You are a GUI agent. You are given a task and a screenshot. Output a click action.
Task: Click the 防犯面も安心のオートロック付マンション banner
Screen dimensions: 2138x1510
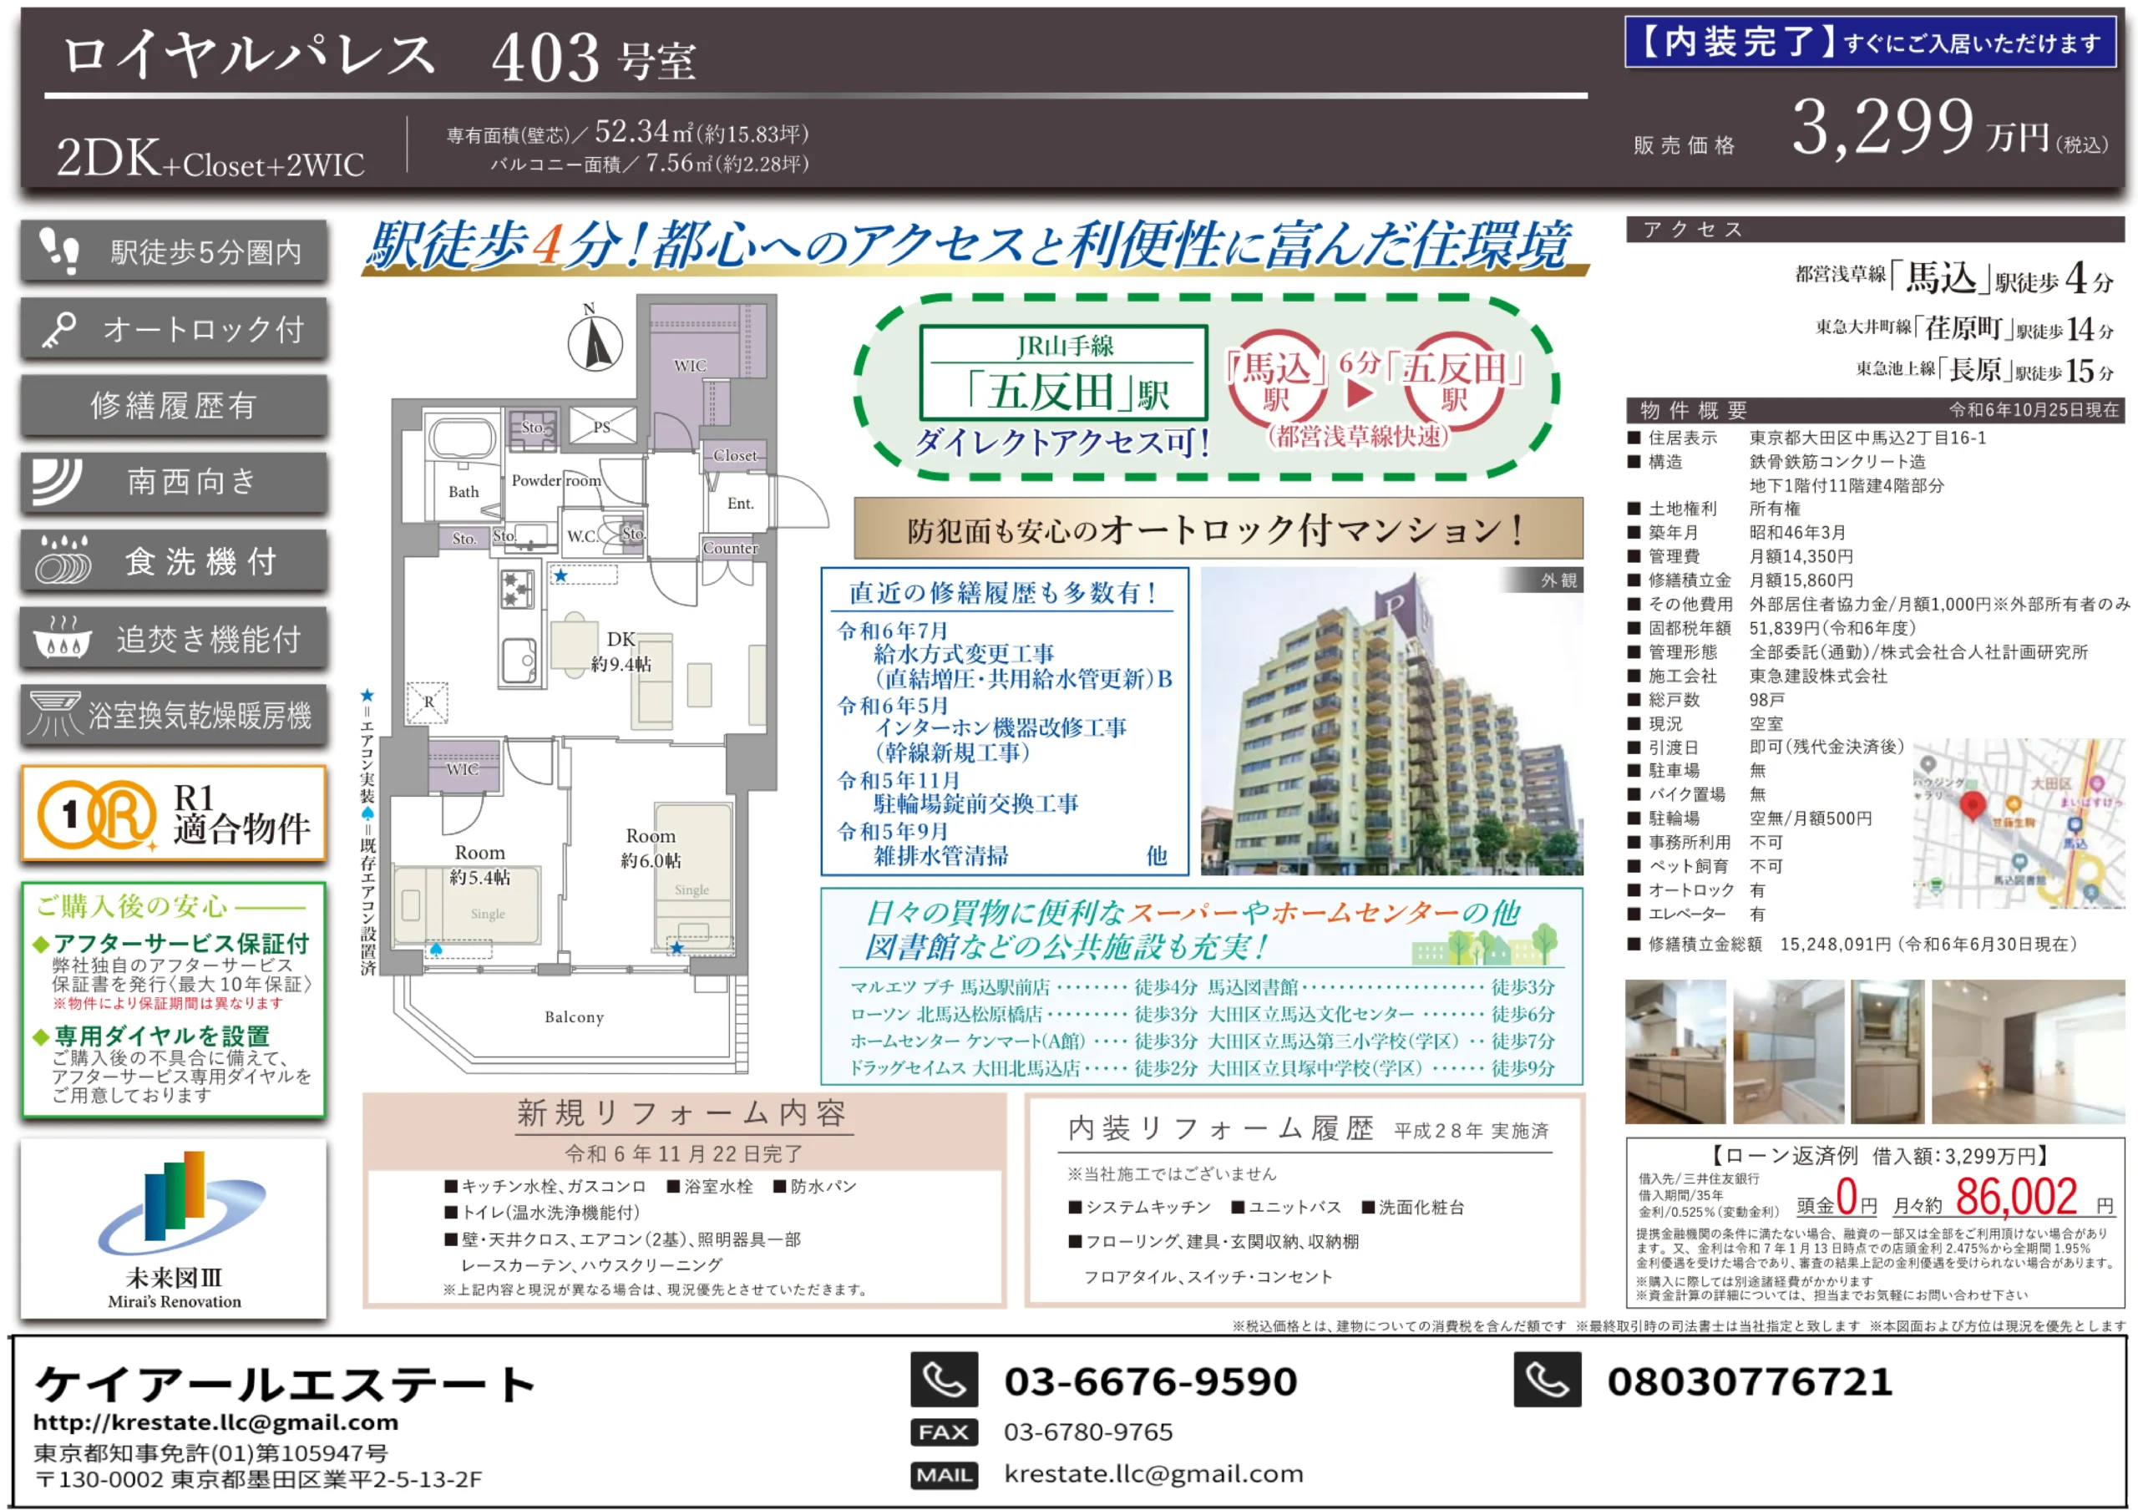[x=1218, y=529]
